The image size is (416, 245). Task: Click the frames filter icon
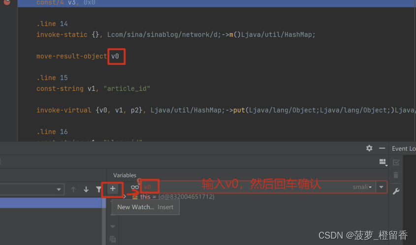98,190
